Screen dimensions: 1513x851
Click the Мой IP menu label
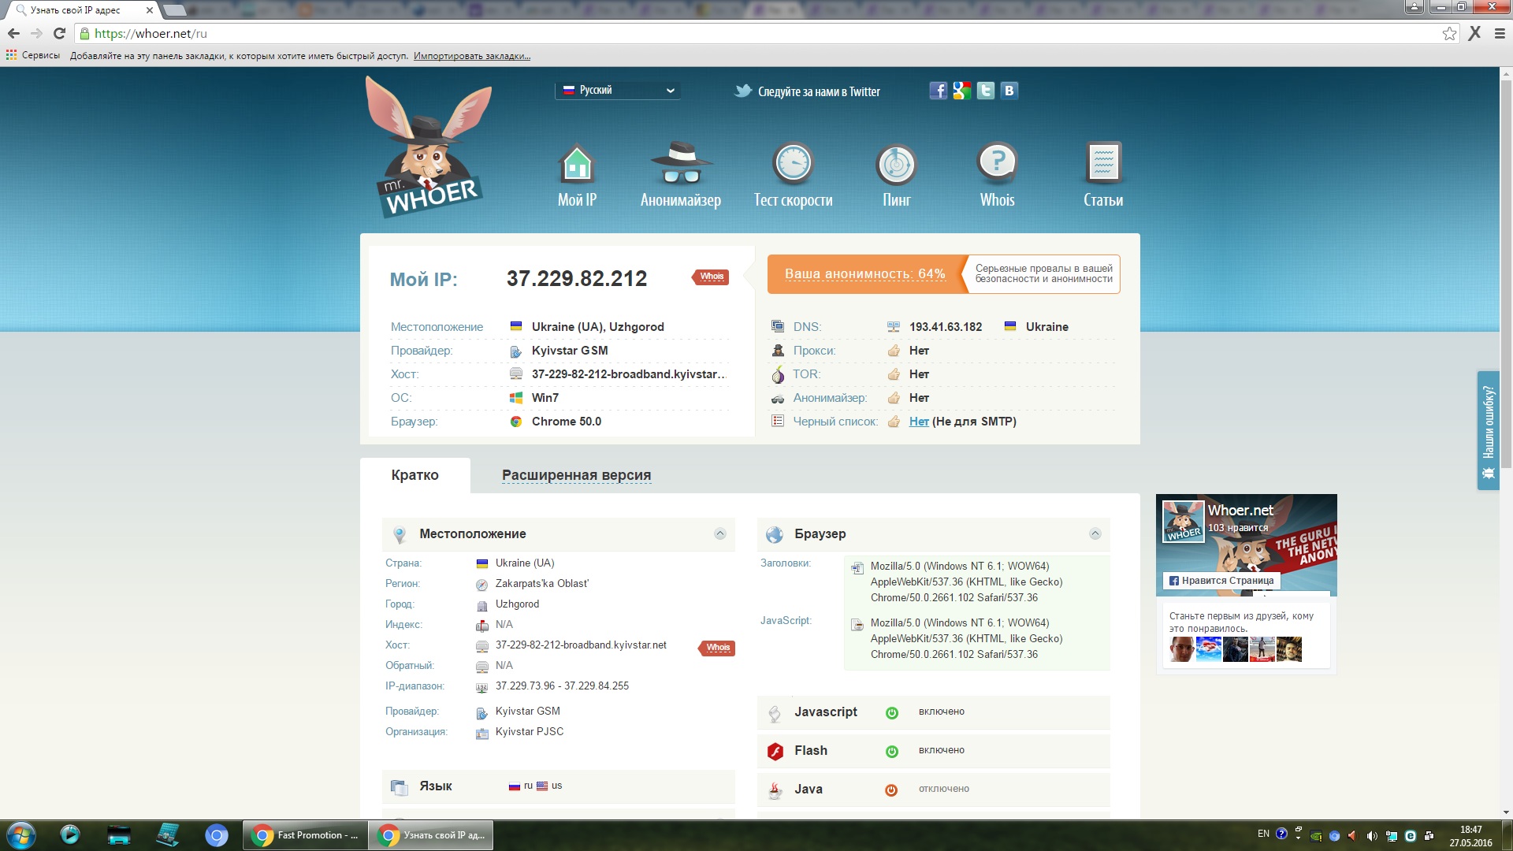coord(577,200)
